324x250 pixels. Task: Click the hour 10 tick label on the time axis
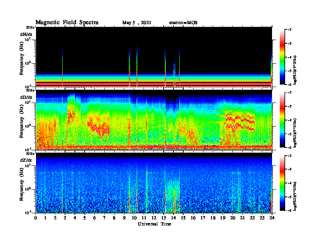click(x=134, y=218)
